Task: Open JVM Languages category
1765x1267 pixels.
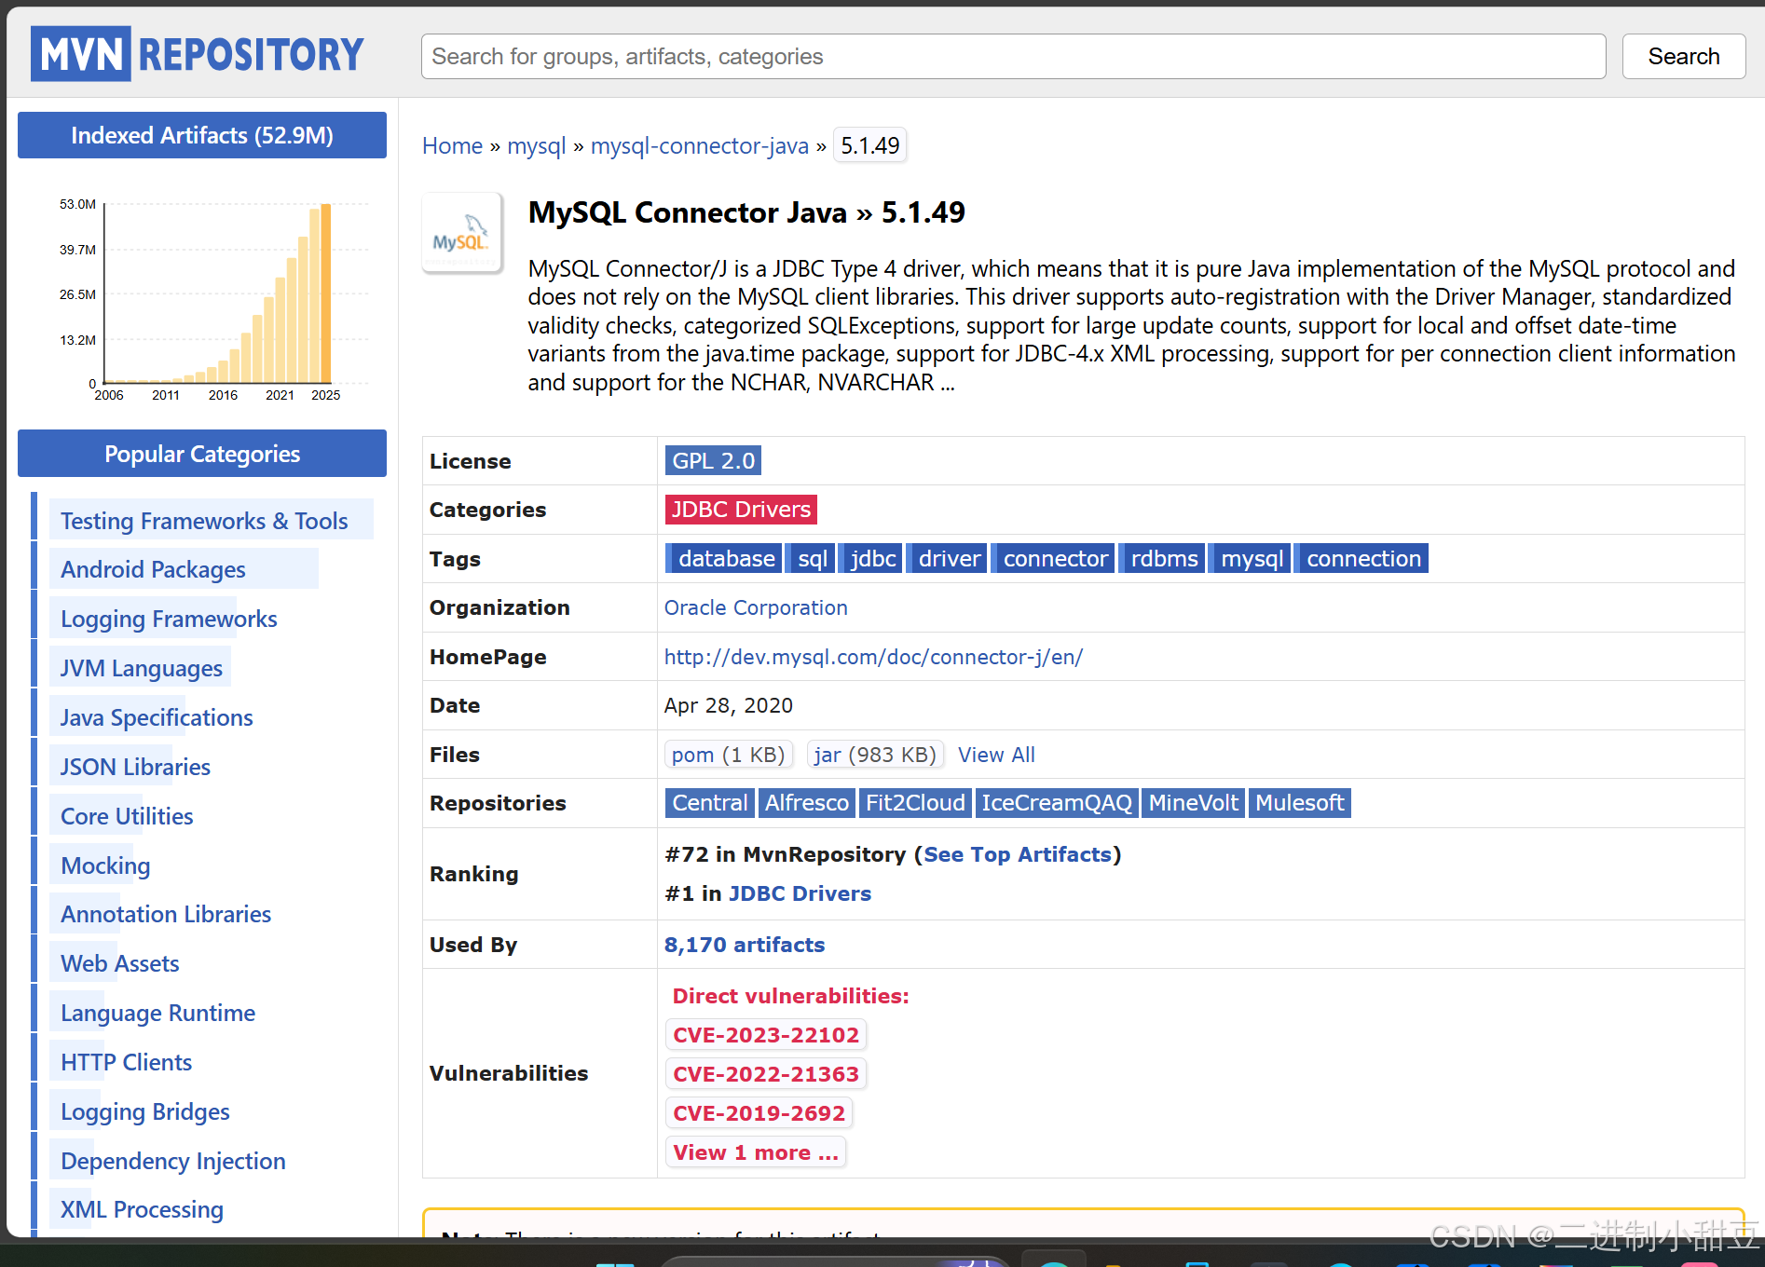Action: pyautogui.click(x=142, y=668)
